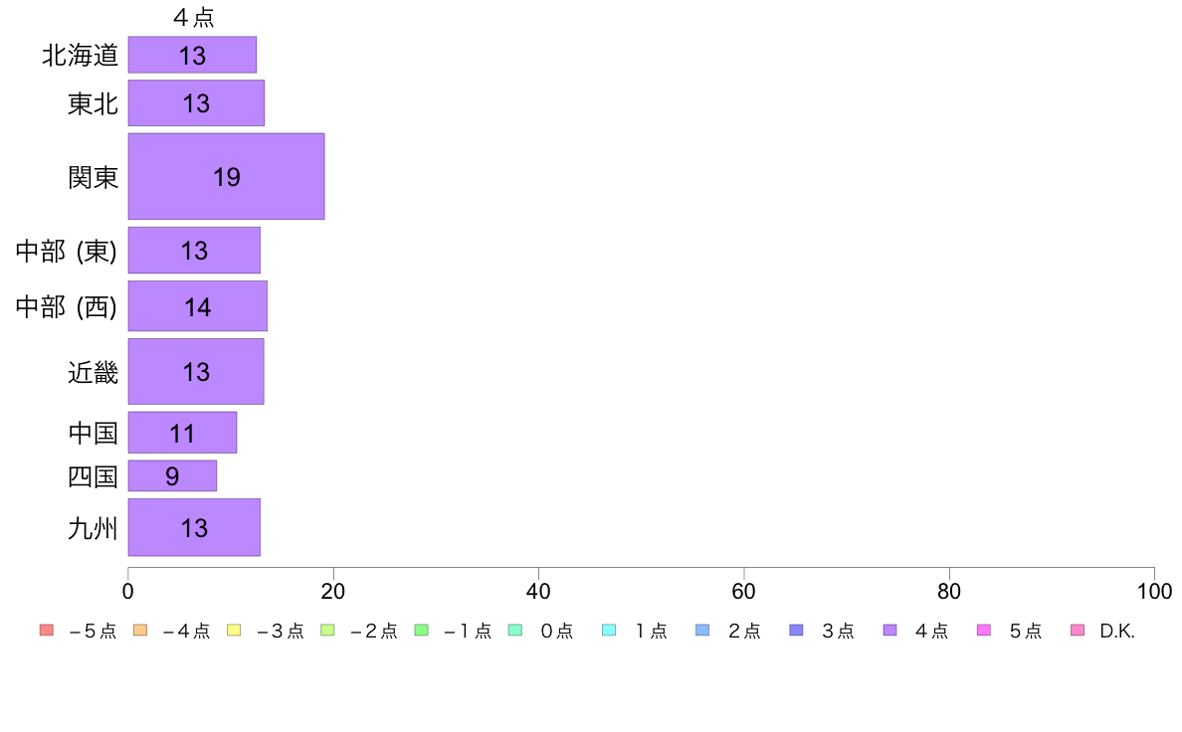Viewport: 1182px width, 732px height.
Task: Click the 0点 teal legend swatch
Action: (514, 631)
